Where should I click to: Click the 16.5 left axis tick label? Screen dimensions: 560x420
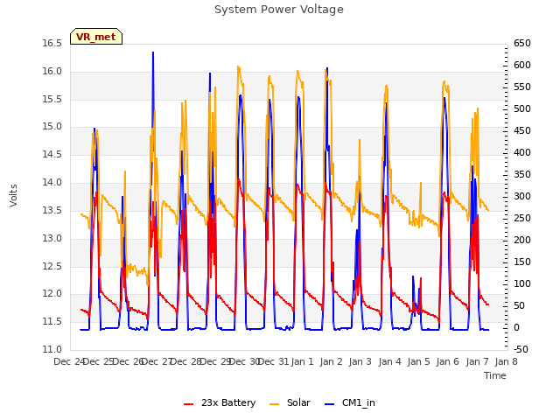(x=52, y=44)
